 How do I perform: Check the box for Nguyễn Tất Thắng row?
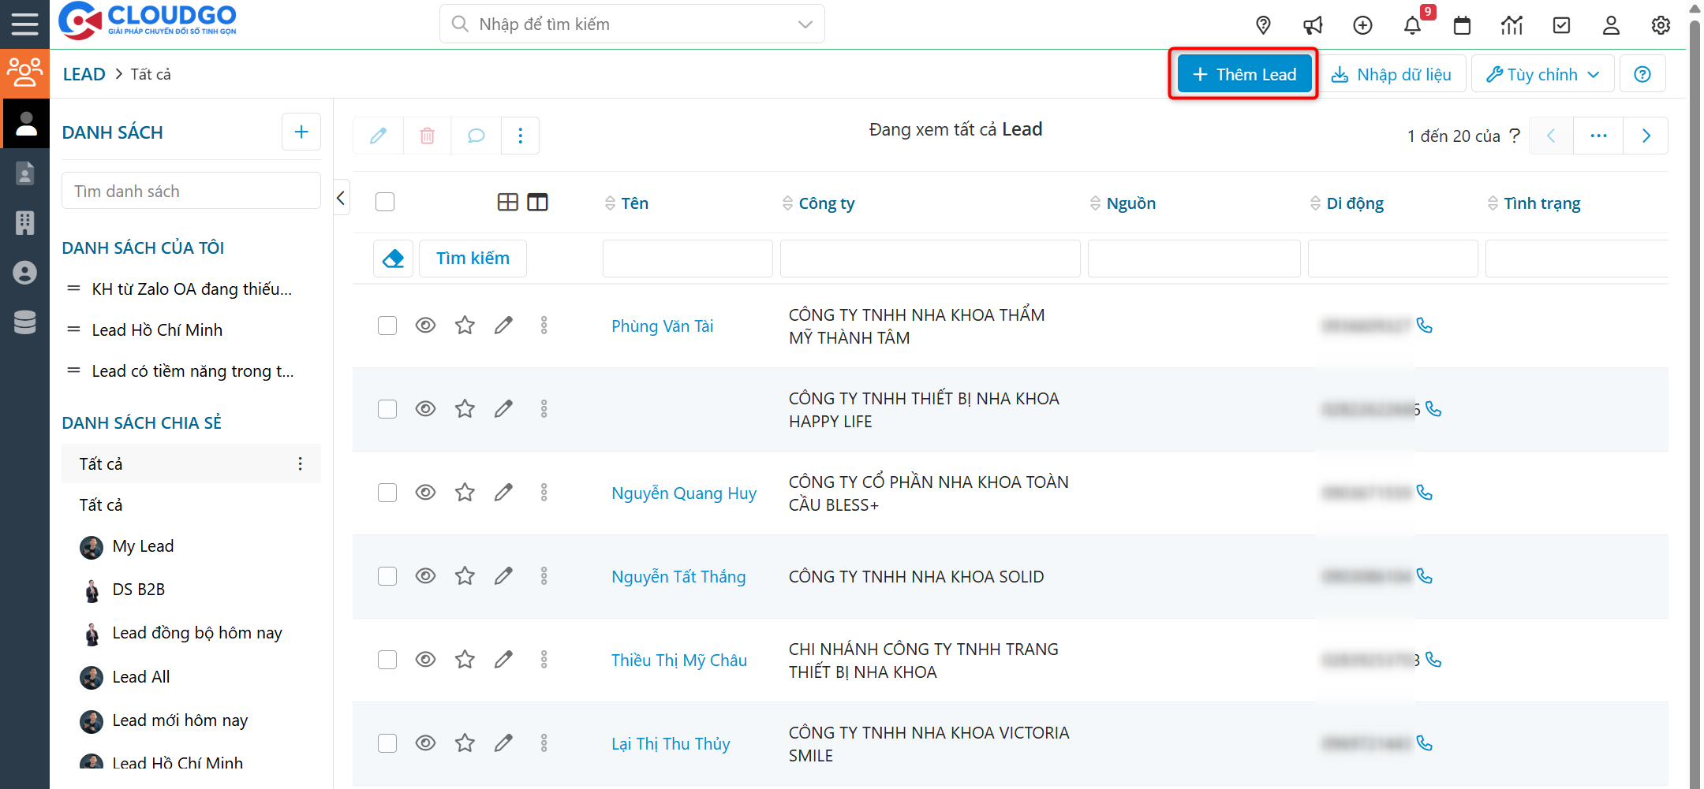[x=387, y=576]
